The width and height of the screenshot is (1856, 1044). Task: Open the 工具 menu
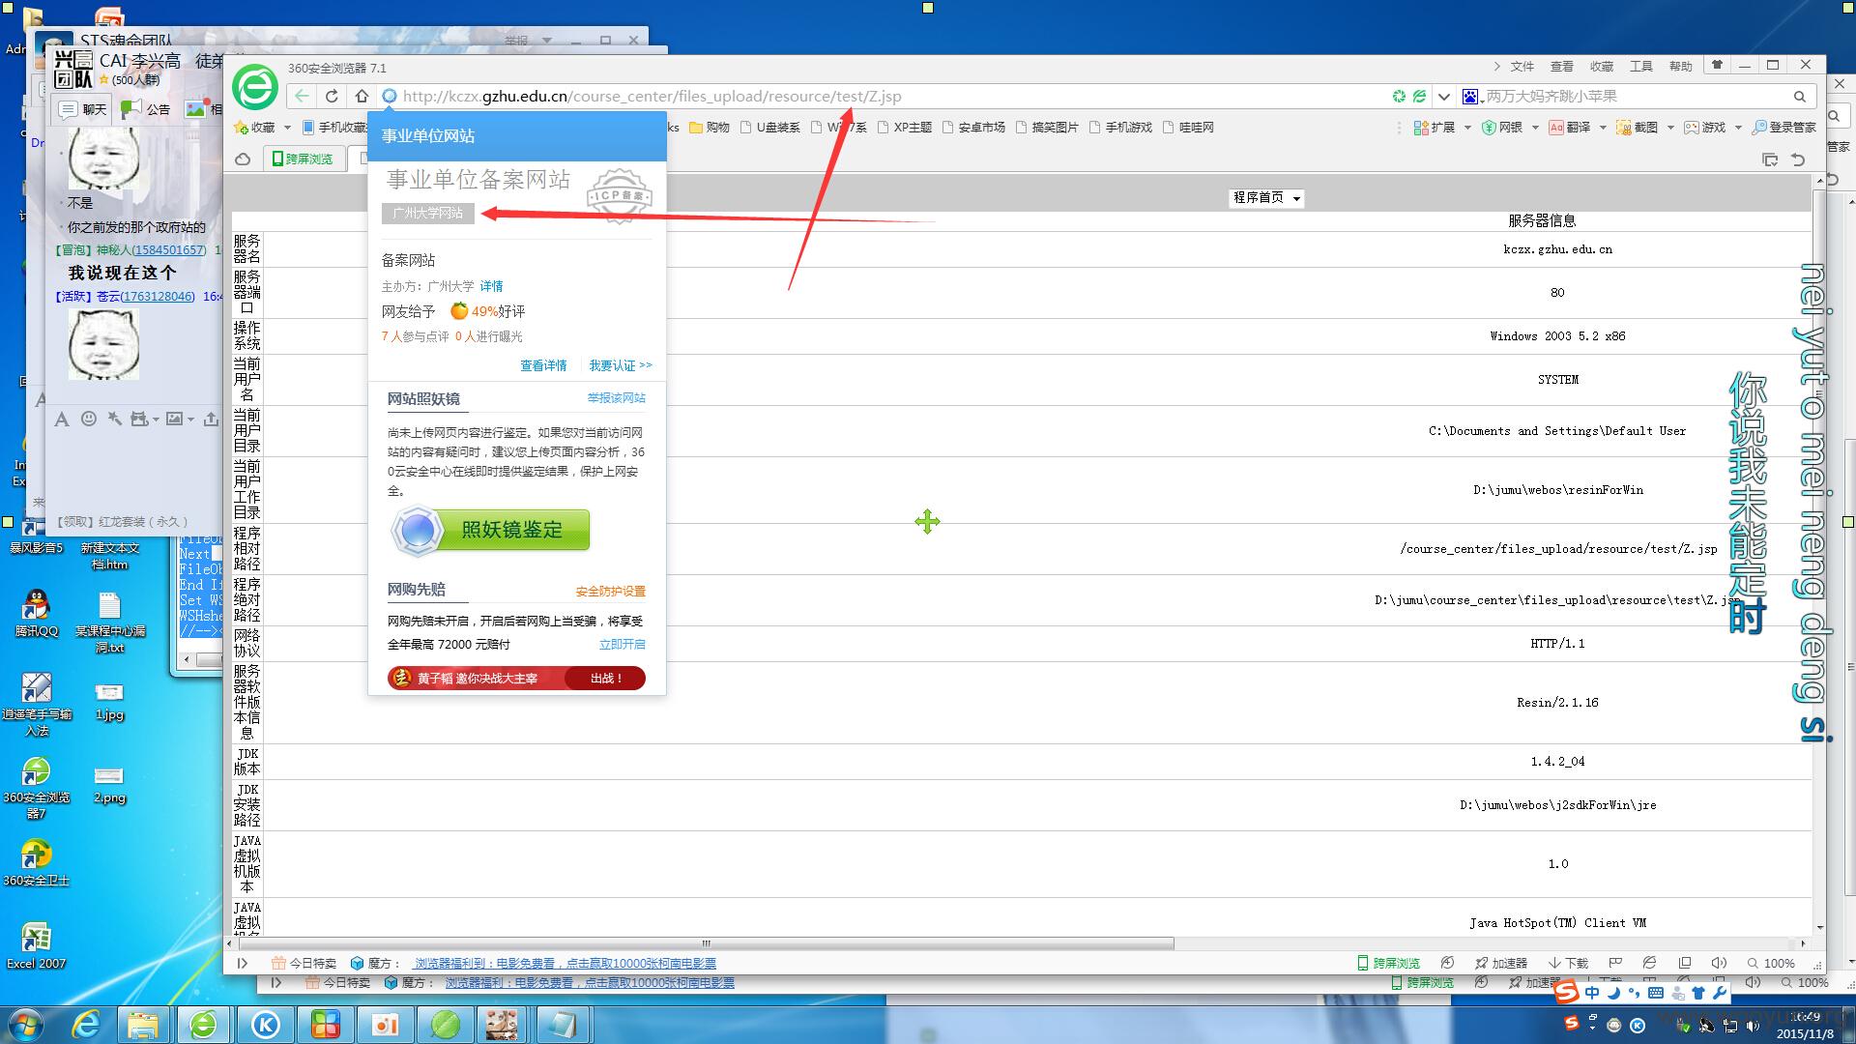point(1641,66)
